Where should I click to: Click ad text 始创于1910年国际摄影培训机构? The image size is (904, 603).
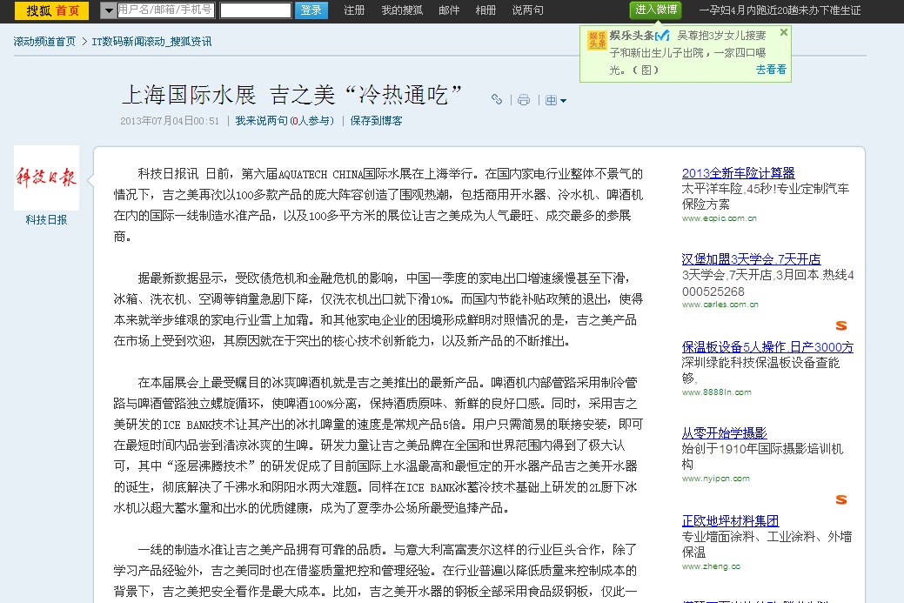pos(762,457)
